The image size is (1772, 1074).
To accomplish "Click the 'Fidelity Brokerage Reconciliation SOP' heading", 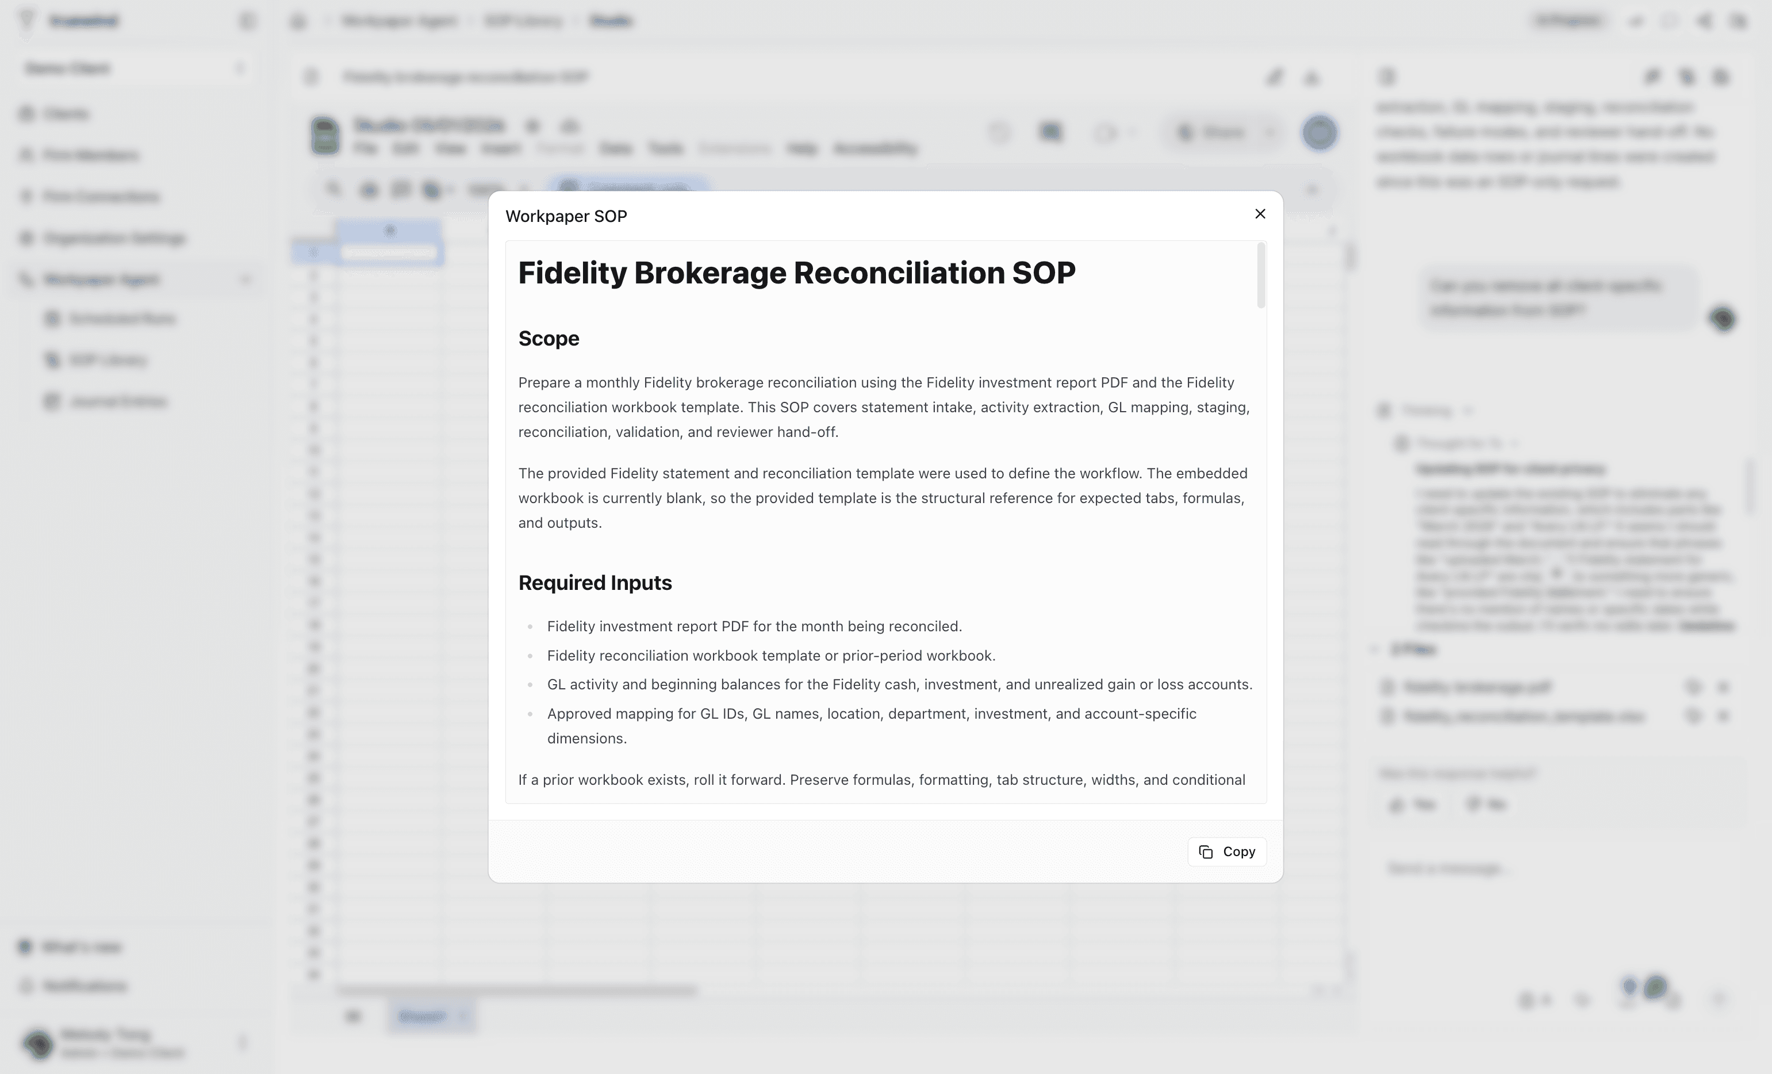I will pyautogui.click(x=797, y=273).
